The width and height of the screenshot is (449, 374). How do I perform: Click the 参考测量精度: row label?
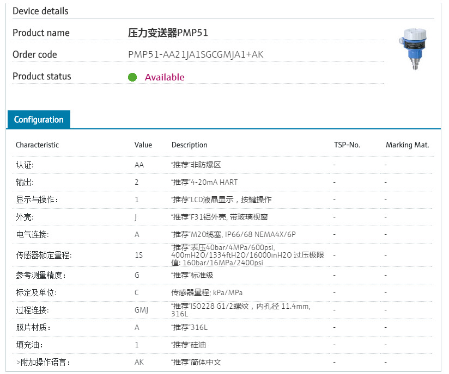(41, 275)
